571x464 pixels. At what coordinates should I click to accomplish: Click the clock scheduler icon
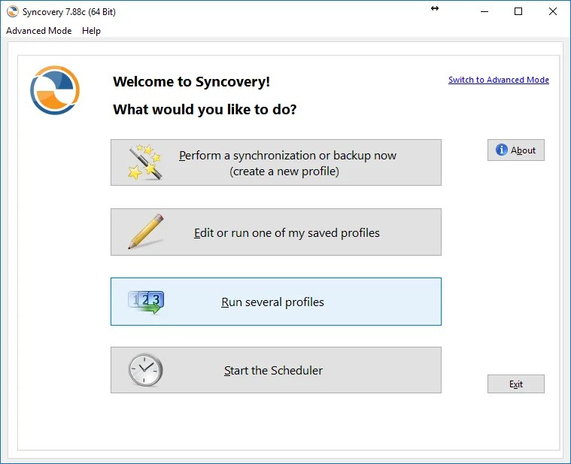click(145, 370)
